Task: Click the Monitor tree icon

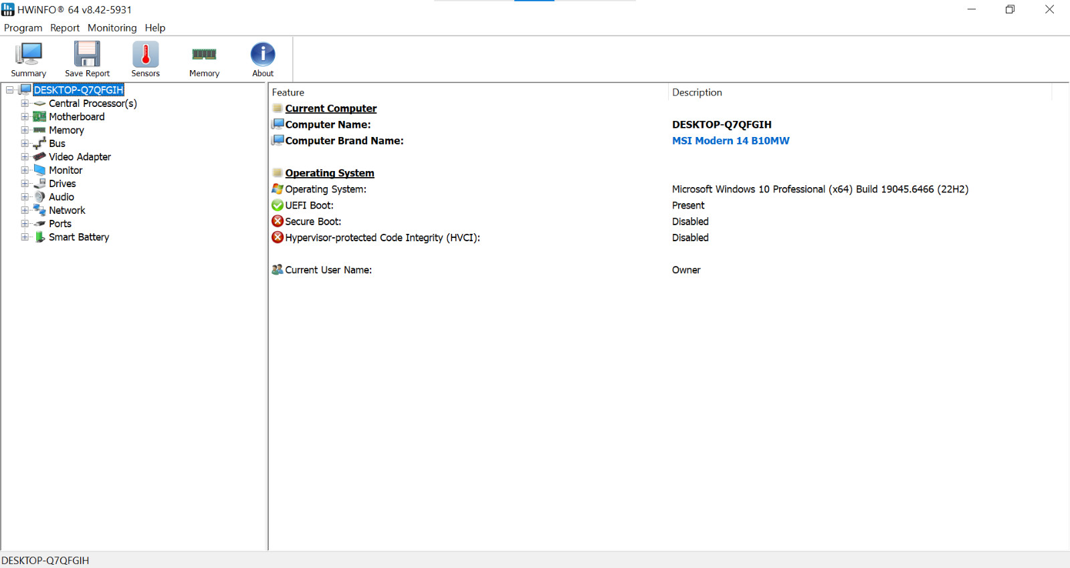Action: click(x=39, y=170)
